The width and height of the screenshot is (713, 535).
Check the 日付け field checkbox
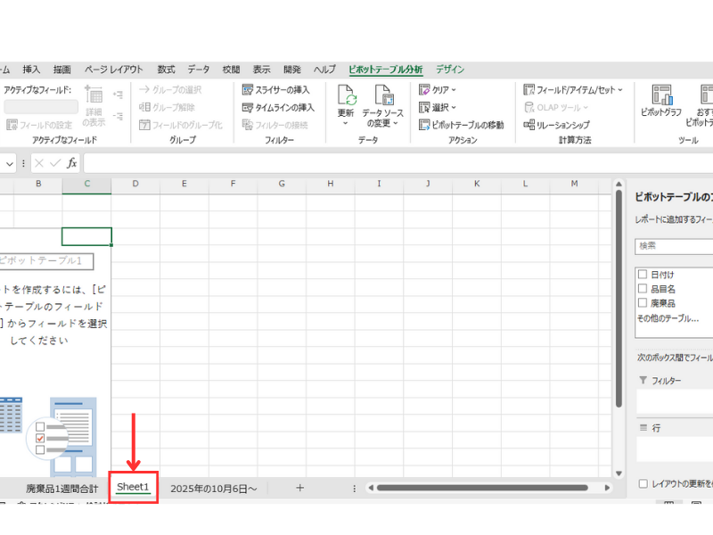pos(642,275)
